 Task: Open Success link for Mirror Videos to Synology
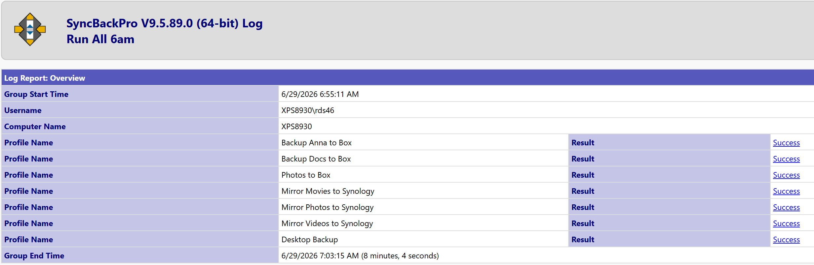[x=786, y=223]
